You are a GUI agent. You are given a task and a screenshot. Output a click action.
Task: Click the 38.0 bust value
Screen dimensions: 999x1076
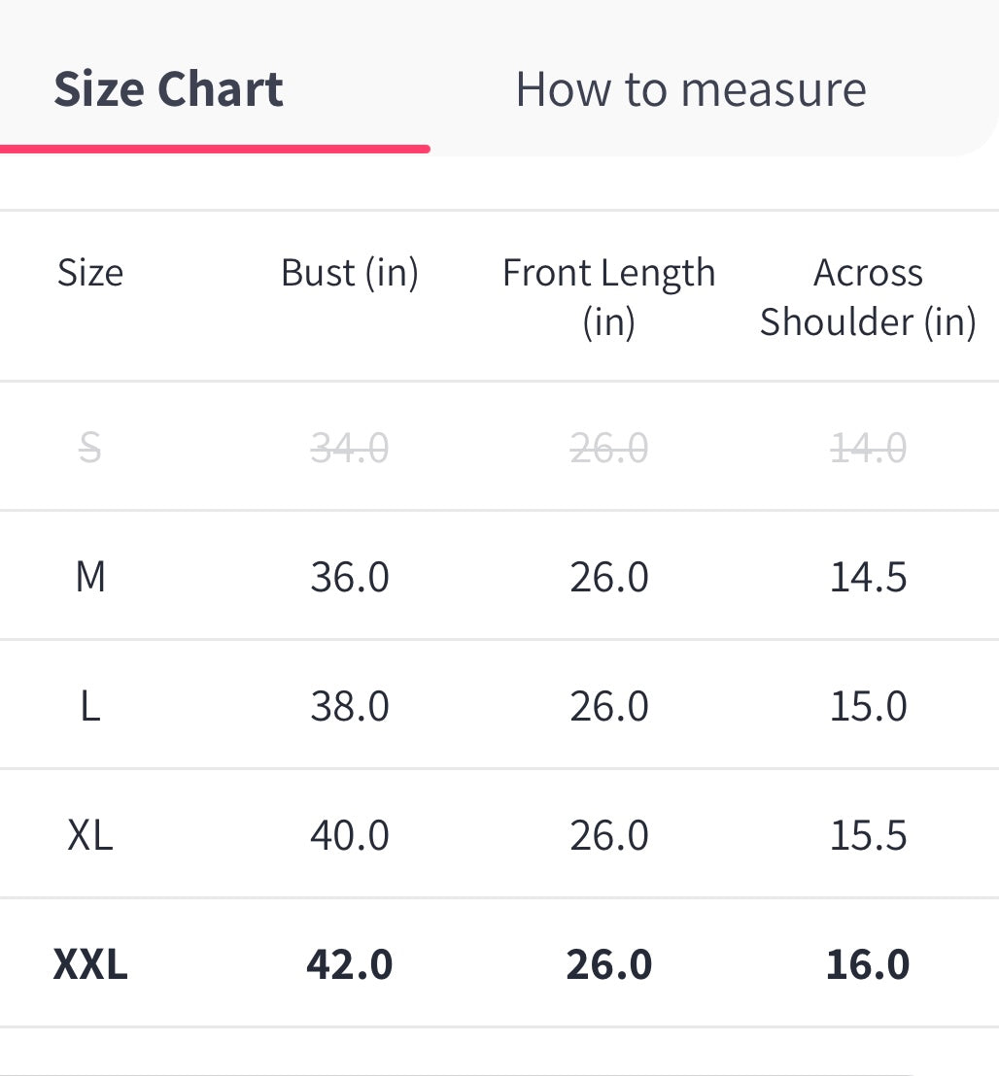(x=349, y=706)
